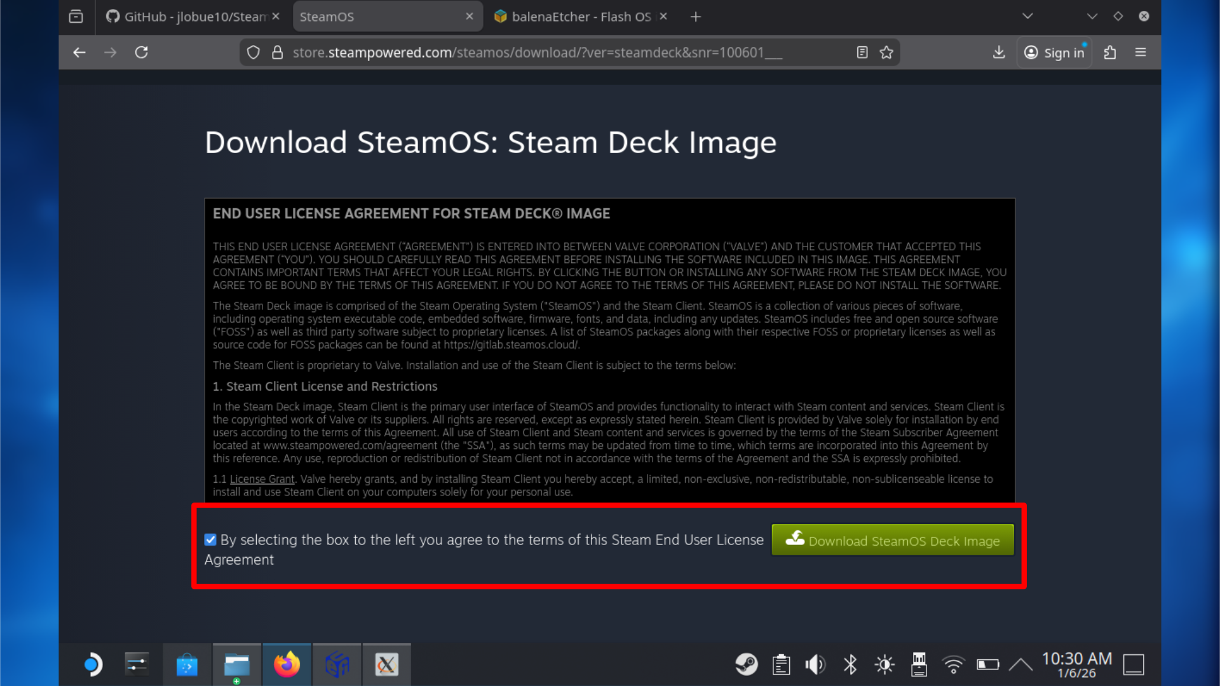Click Download SteamOS Deck Image button
The image size is (1220, 686).
tap(893, 540)
